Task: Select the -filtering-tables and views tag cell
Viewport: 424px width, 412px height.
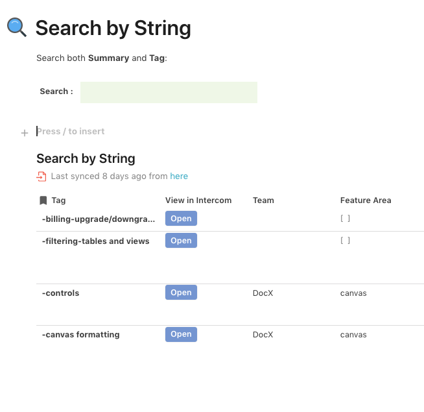Action: [x=96, y=241]
